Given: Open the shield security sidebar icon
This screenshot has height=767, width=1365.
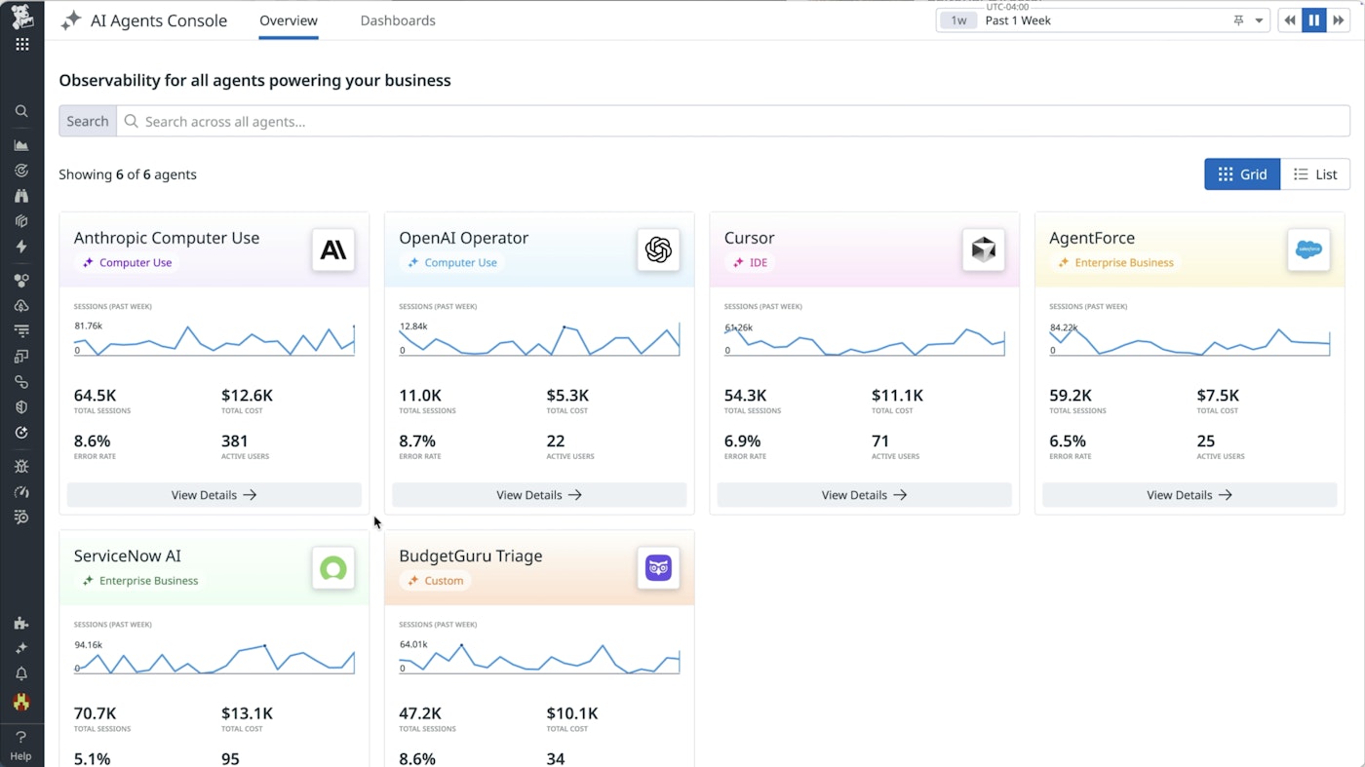Looking at the screenshot, I should click(x=21, y=407).
